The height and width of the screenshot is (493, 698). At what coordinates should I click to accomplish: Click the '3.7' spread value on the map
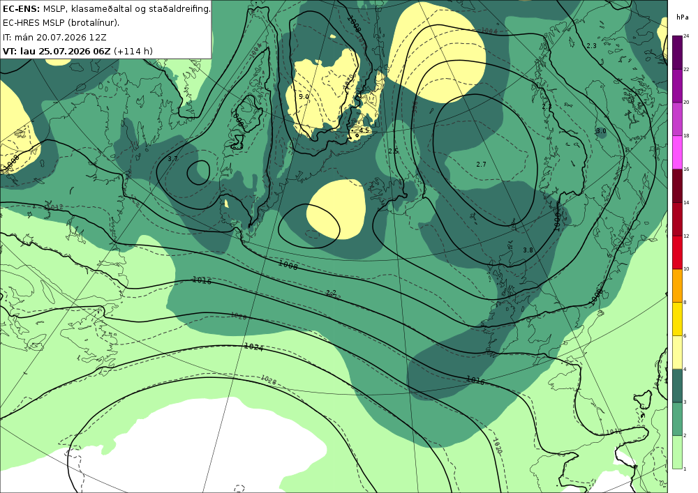point(172,159)
